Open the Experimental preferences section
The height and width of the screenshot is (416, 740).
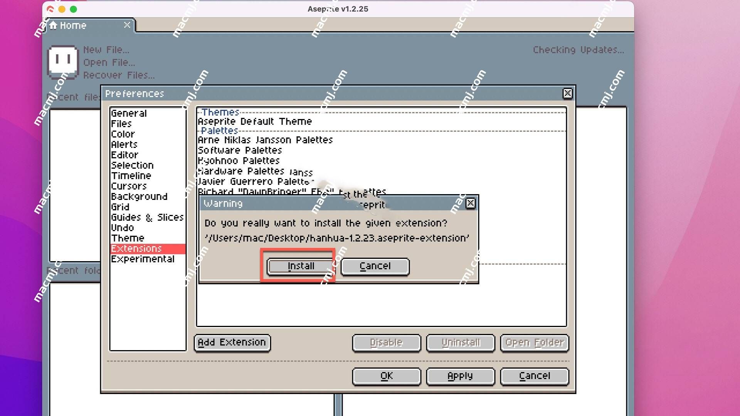(x=148, y=259)
